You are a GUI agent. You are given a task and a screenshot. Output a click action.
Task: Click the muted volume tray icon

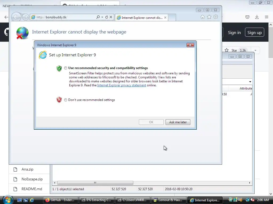click(252, 200)
